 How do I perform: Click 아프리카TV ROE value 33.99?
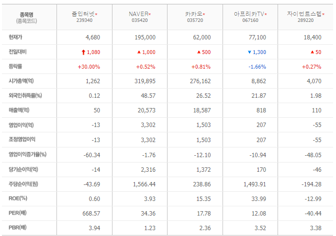259,199
